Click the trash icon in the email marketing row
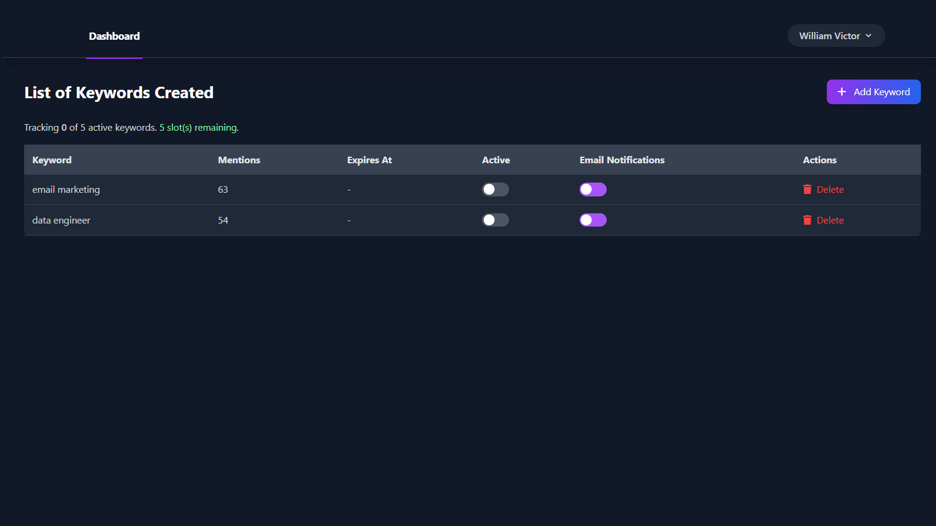Screen dimensions: 936x526 807,189
